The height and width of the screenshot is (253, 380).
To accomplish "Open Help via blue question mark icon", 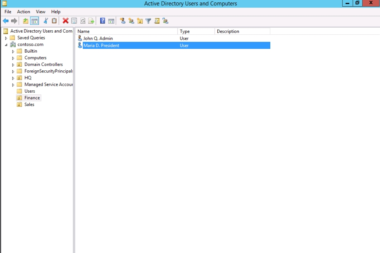I will pyautogui.click(x=103, y=21).
